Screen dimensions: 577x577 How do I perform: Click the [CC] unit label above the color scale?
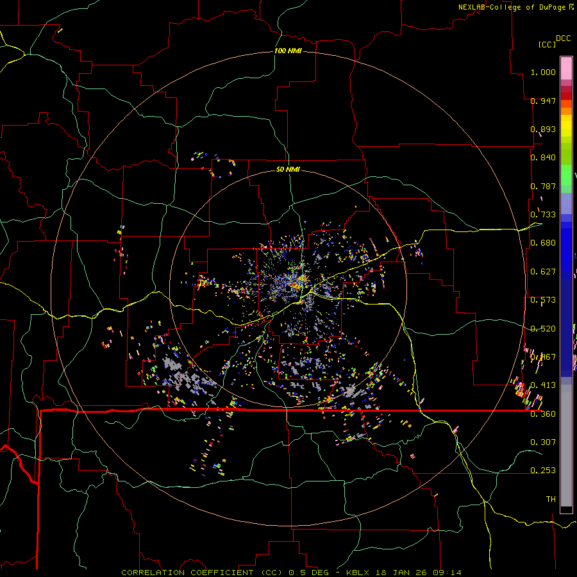(547, 44)
